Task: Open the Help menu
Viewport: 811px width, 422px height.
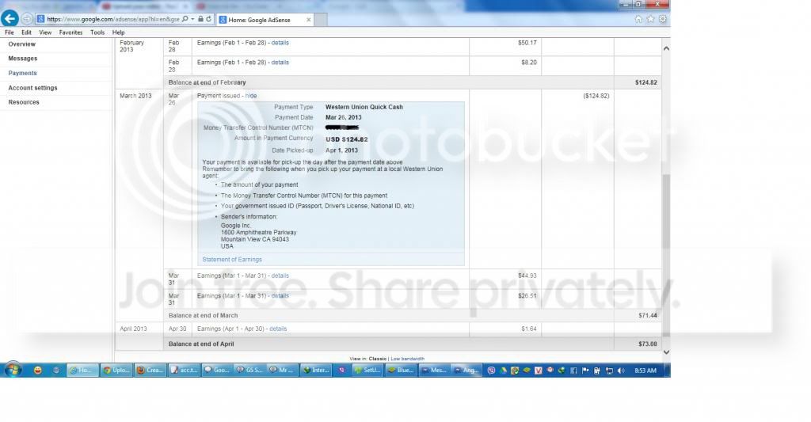Action: click(119, 32)
